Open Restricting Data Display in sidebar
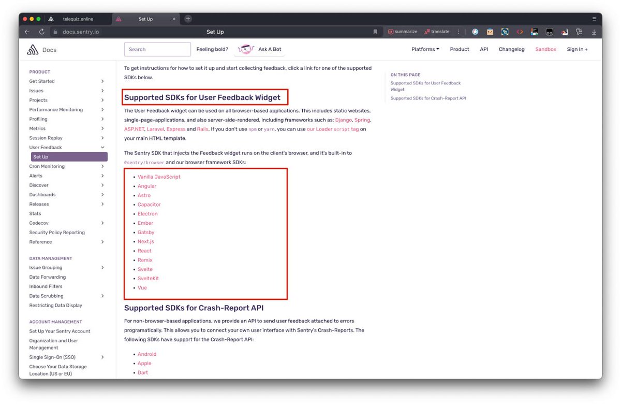 point(55,305)
